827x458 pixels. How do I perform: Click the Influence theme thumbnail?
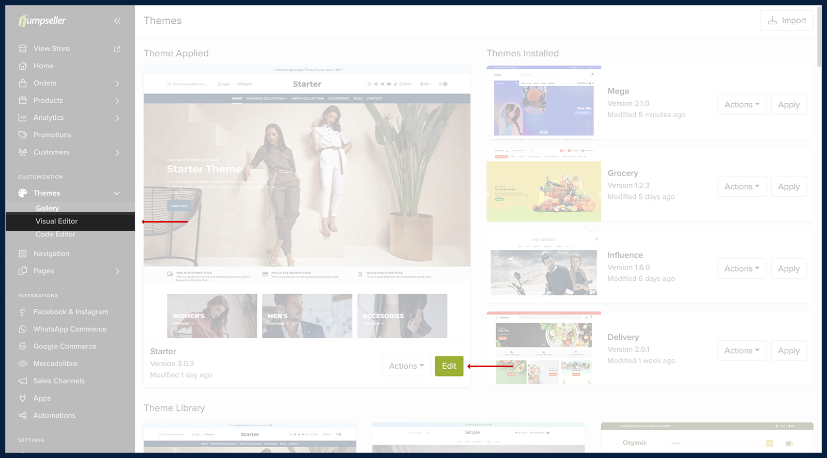tap(544, 266)
